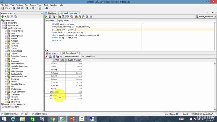Open File Explorer from the taskbar
The image size is (217, 122).
[x=23, y=119]
